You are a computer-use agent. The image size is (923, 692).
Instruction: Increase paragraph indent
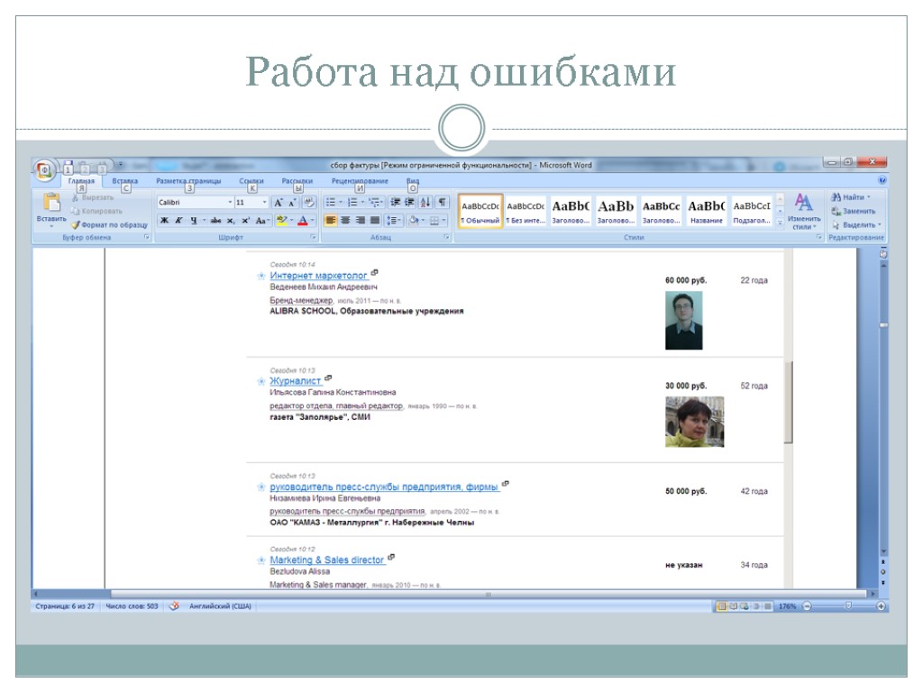pos(410,203)
